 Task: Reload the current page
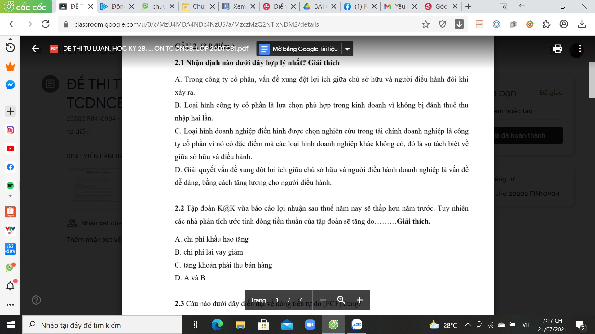point(46,24)
